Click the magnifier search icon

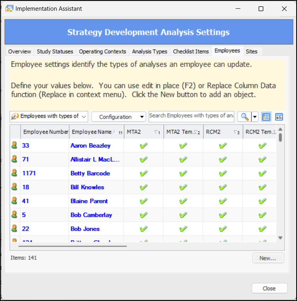pyautogui.click(x=244, y=117)
